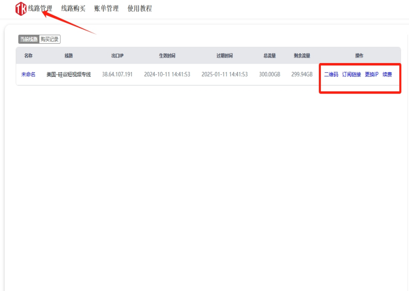
Task: Go to the 线路购买 page
Action: pos(73,8)
